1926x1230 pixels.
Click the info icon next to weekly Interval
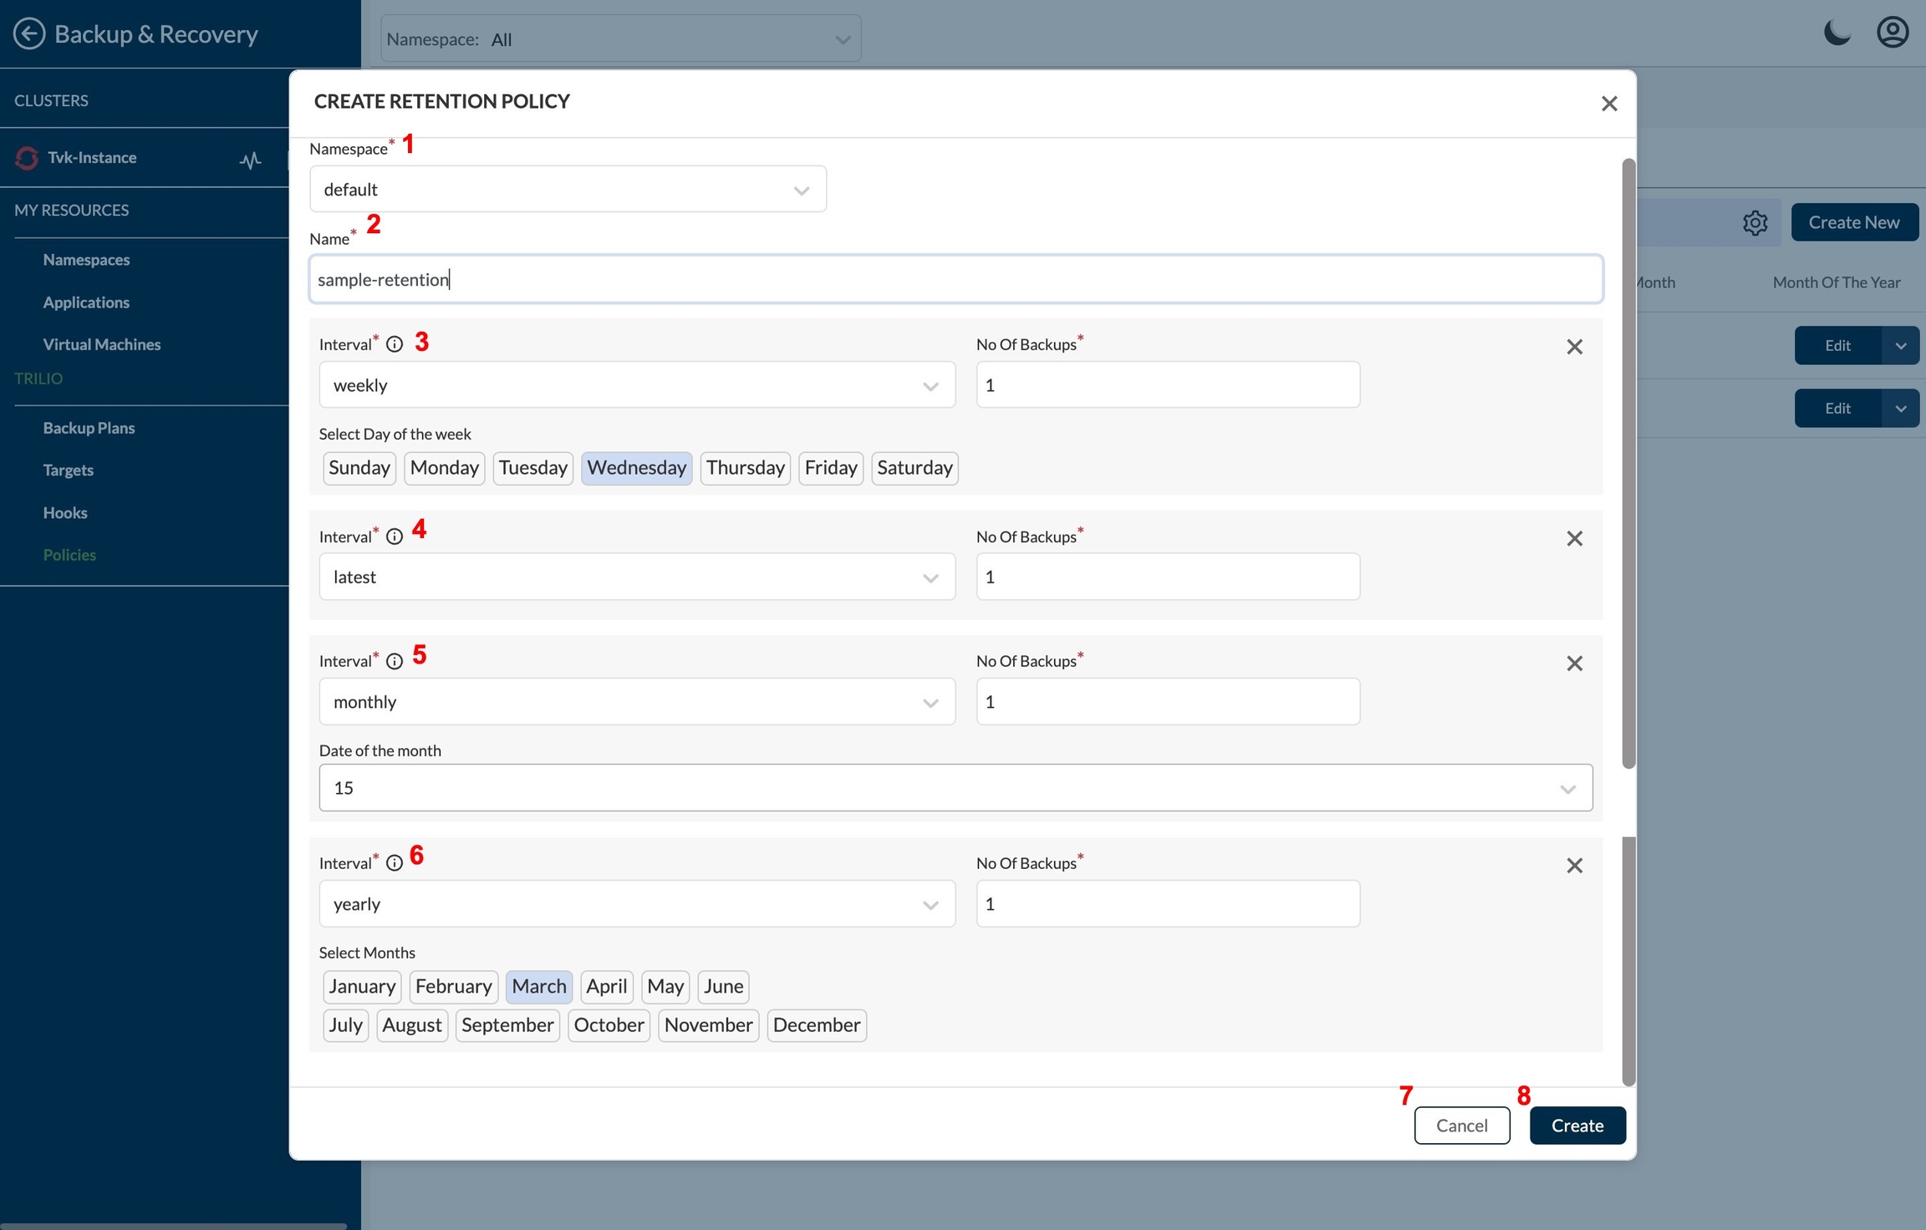coord(395,344)
